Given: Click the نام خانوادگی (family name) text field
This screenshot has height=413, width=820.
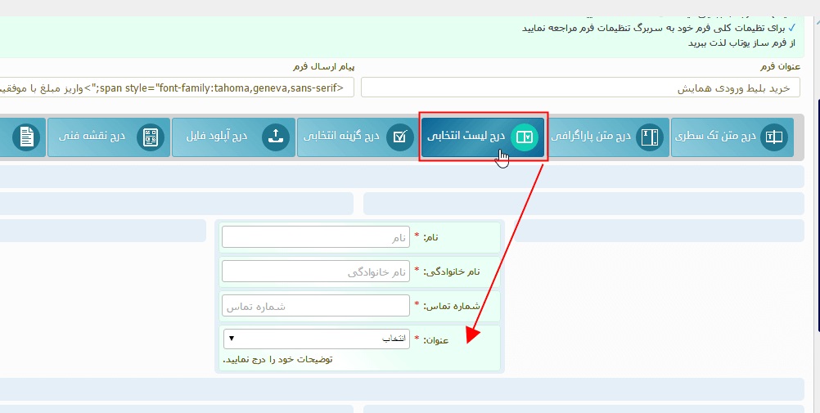Looking at the screenshot, I should coord(315,271).
